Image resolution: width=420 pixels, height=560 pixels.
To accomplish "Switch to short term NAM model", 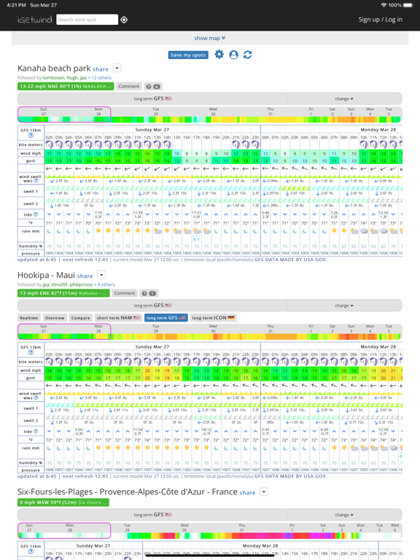I will (118, 318).
